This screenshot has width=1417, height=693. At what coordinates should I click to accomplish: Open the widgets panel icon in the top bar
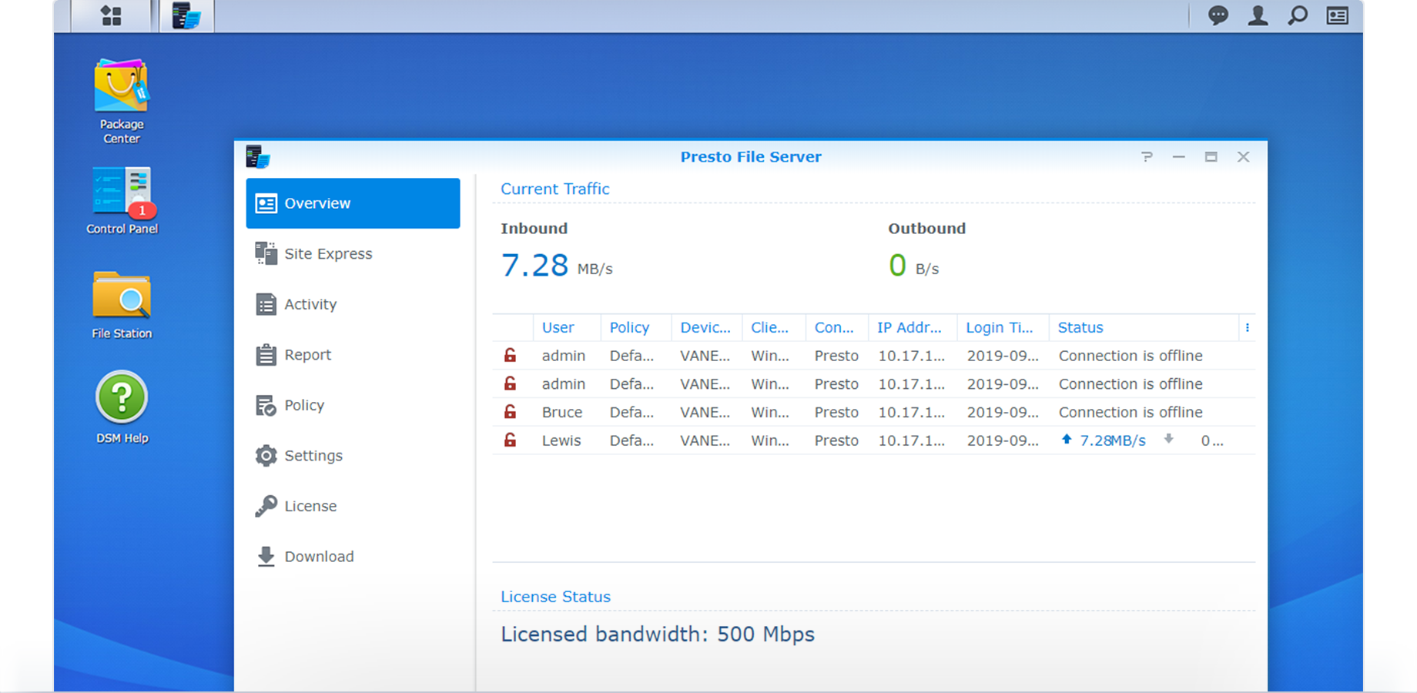pyautogui.click(x=1338, y=15)
